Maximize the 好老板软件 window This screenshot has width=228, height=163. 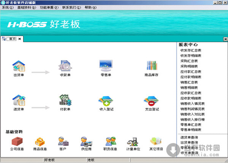click(x=220, y=3)
